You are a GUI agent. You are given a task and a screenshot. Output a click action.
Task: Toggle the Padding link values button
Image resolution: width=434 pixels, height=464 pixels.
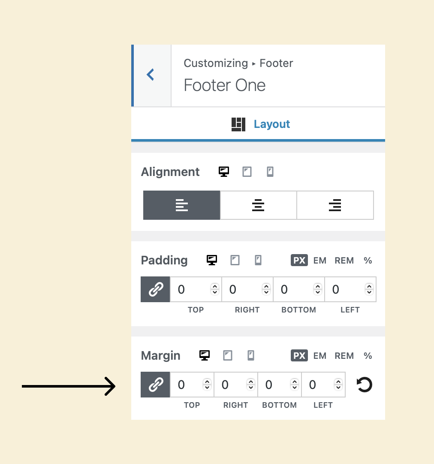tap(156, 289)
